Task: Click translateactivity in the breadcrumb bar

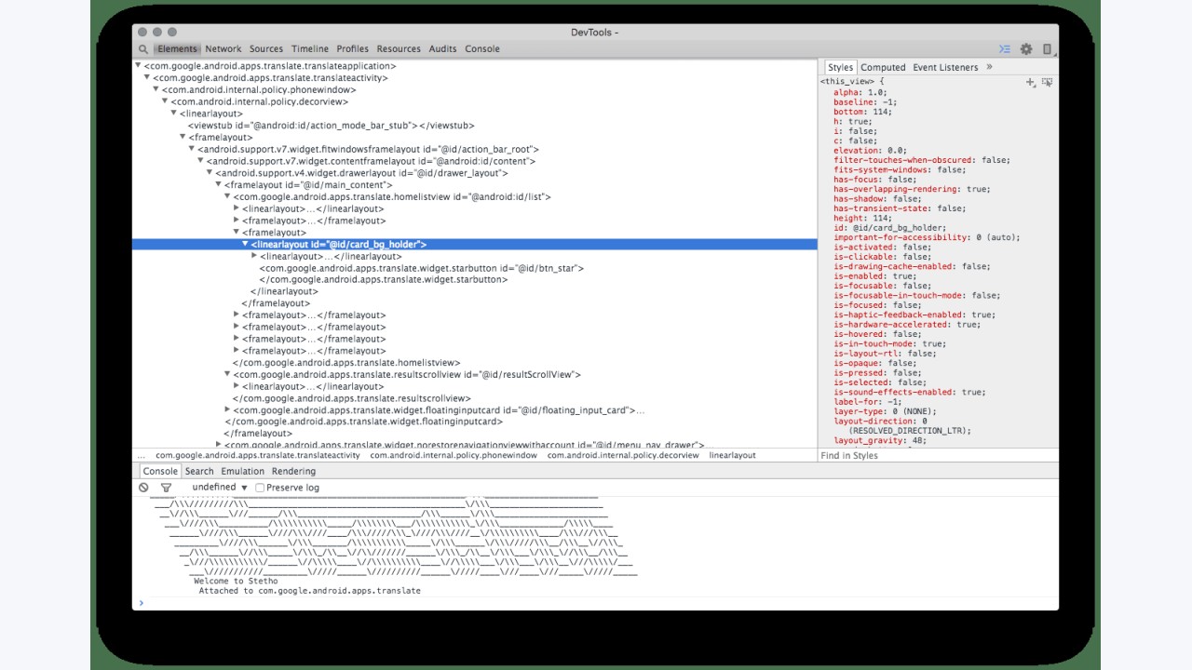Action: click(x=258, y=456)
